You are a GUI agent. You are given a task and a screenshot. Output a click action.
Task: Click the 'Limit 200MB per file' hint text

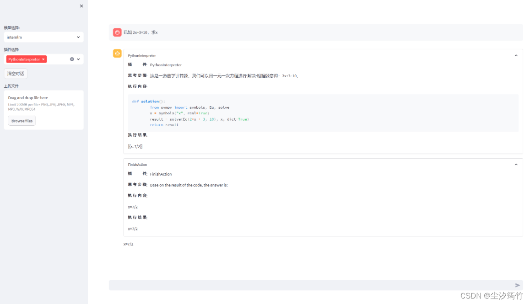point(41,107)
